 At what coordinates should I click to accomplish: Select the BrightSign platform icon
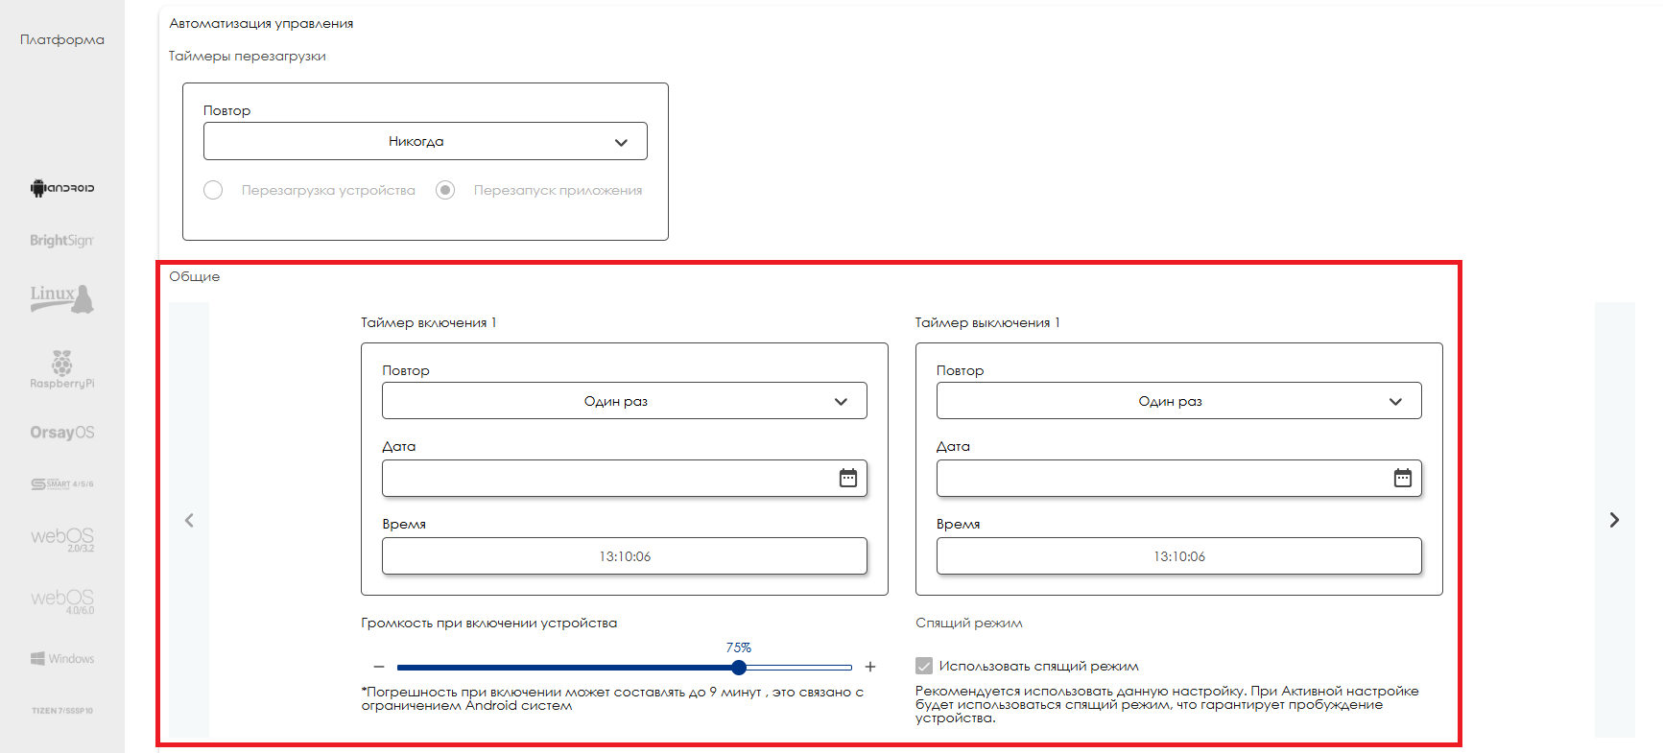click(x=62, y=241)
